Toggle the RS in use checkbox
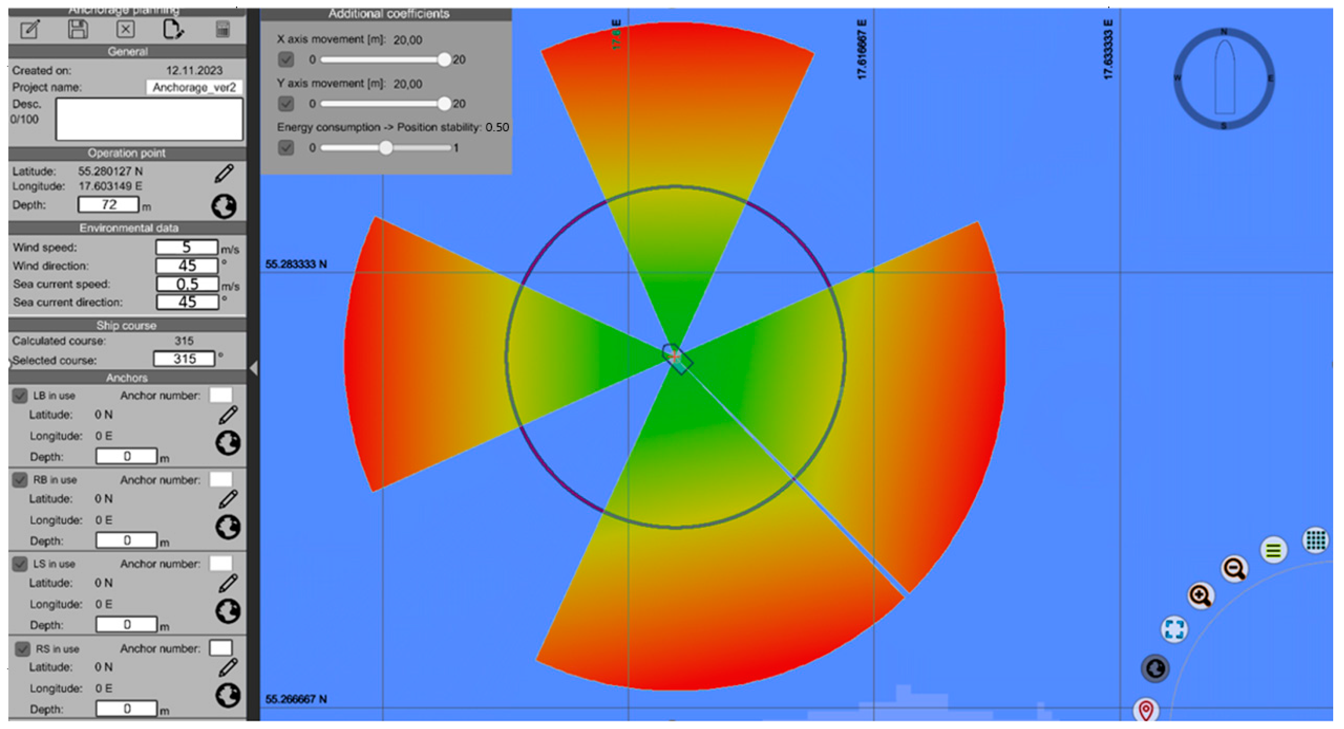 22,649
